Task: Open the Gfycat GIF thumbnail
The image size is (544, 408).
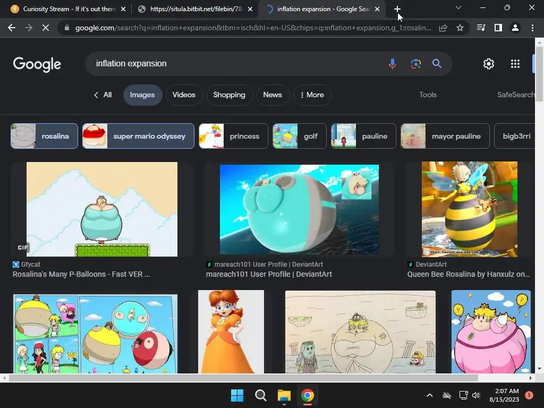Action: pos(102,209)
